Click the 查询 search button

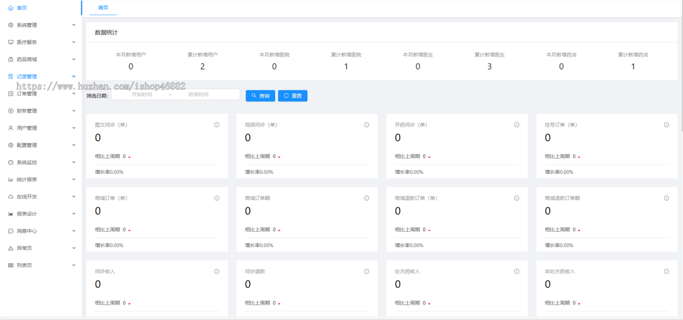261,95
